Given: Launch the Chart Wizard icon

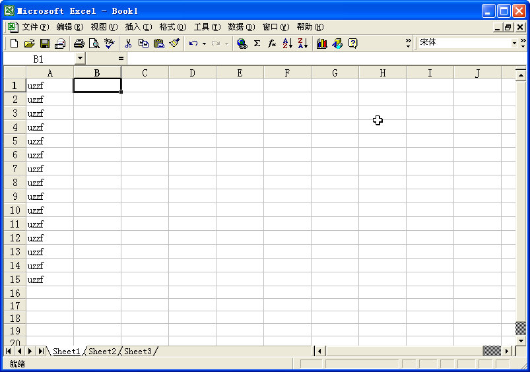Looking at the screenshot, I should (x=322, y=44).
